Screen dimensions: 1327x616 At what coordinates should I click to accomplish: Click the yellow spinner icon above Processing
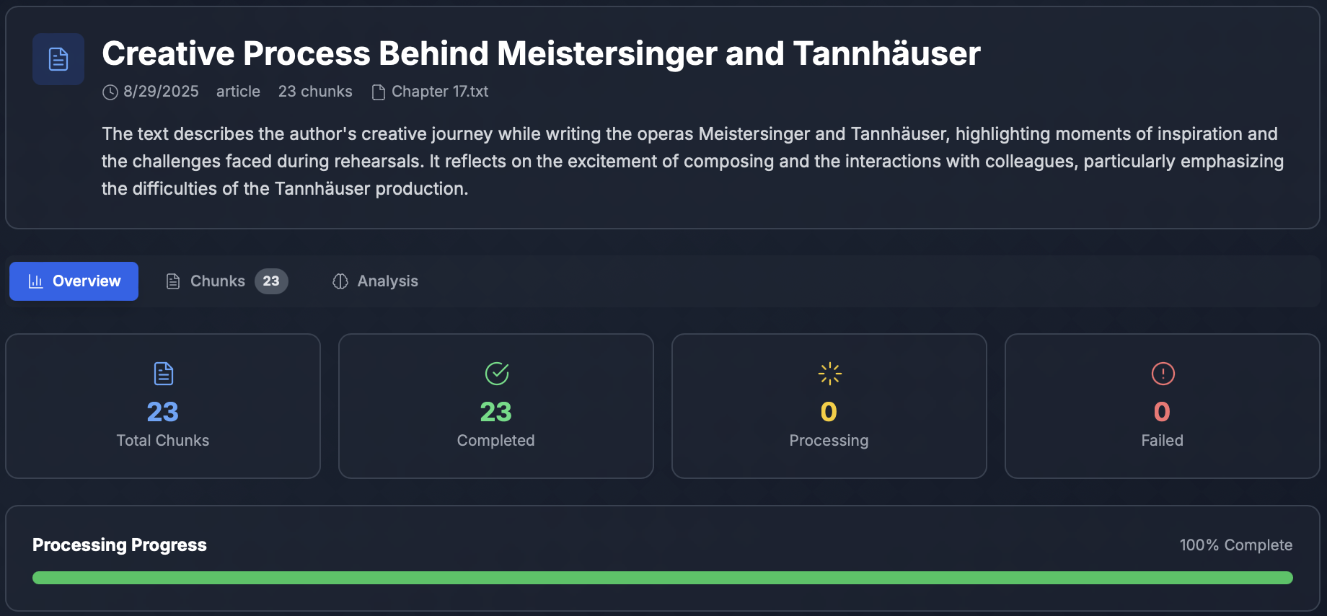[830, 374]
